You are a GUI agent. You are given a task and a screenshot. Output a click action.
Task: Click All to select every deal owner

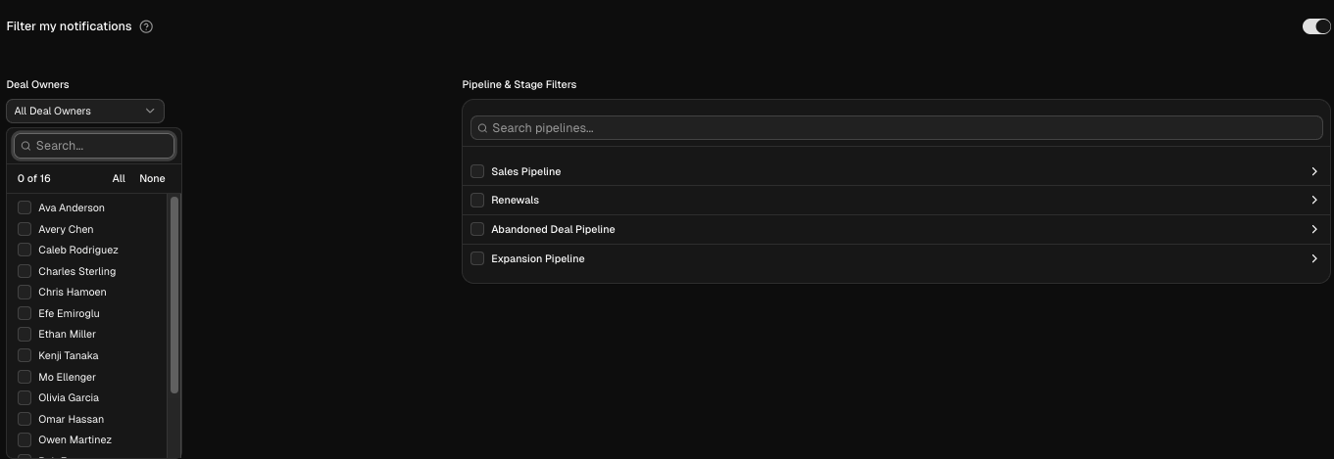tap(119, 178)
